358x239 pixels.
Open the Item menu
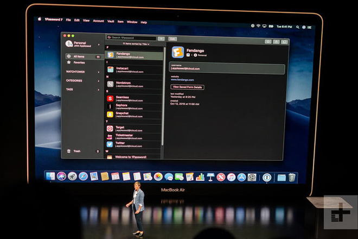pyautogui.click(x=120, y=22)
